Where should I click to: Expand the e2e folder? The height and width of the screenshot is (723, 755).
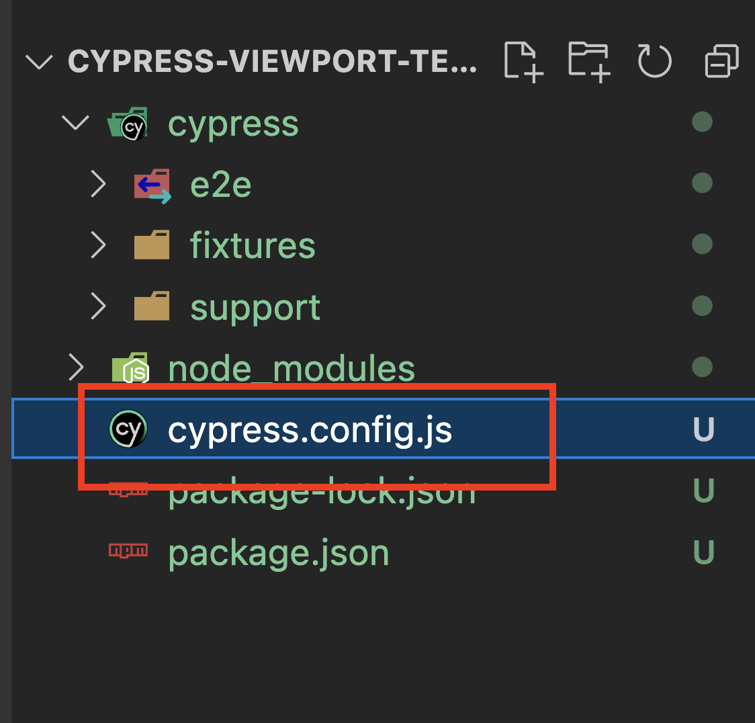(x=98, y=183)
